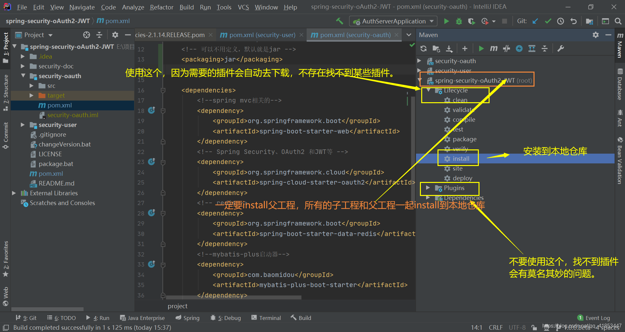Expand security-user module in Project tree

(x=22, y=125)
